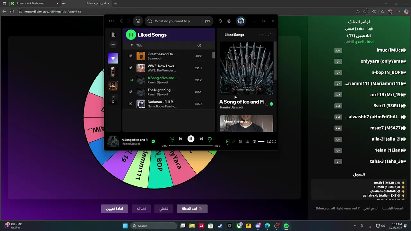This screenshot has width=411, height=231.
Task: Kick player taha-3 with طرد button
Action: click(338, 161)
